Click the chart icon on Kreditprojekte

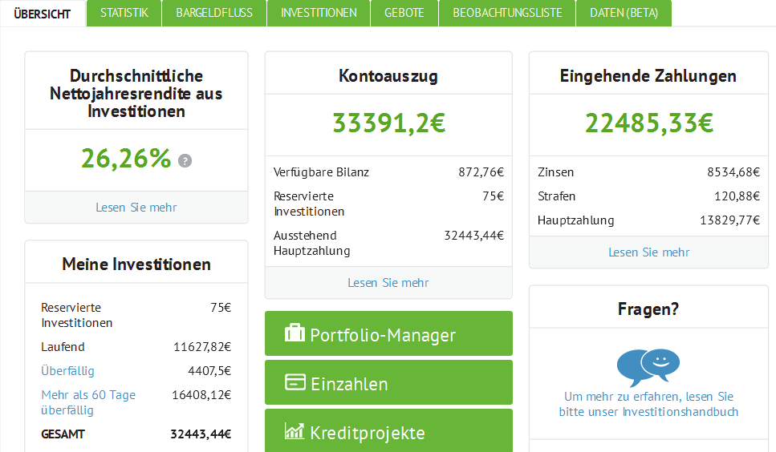[x=295, y=430]
